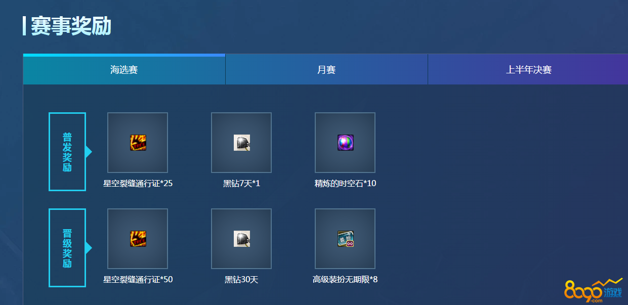
Task: Click the 晋级奖励 category box
Action: pyautogui.click(x=67, y=248)
